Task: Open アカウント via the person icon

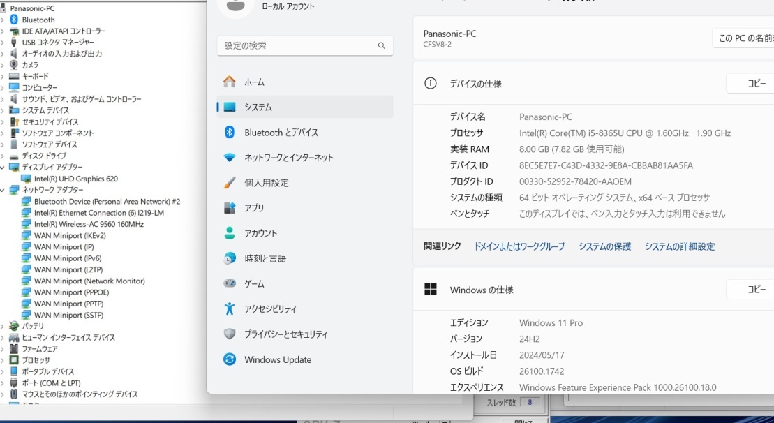Action: click(x=230, y=233)
